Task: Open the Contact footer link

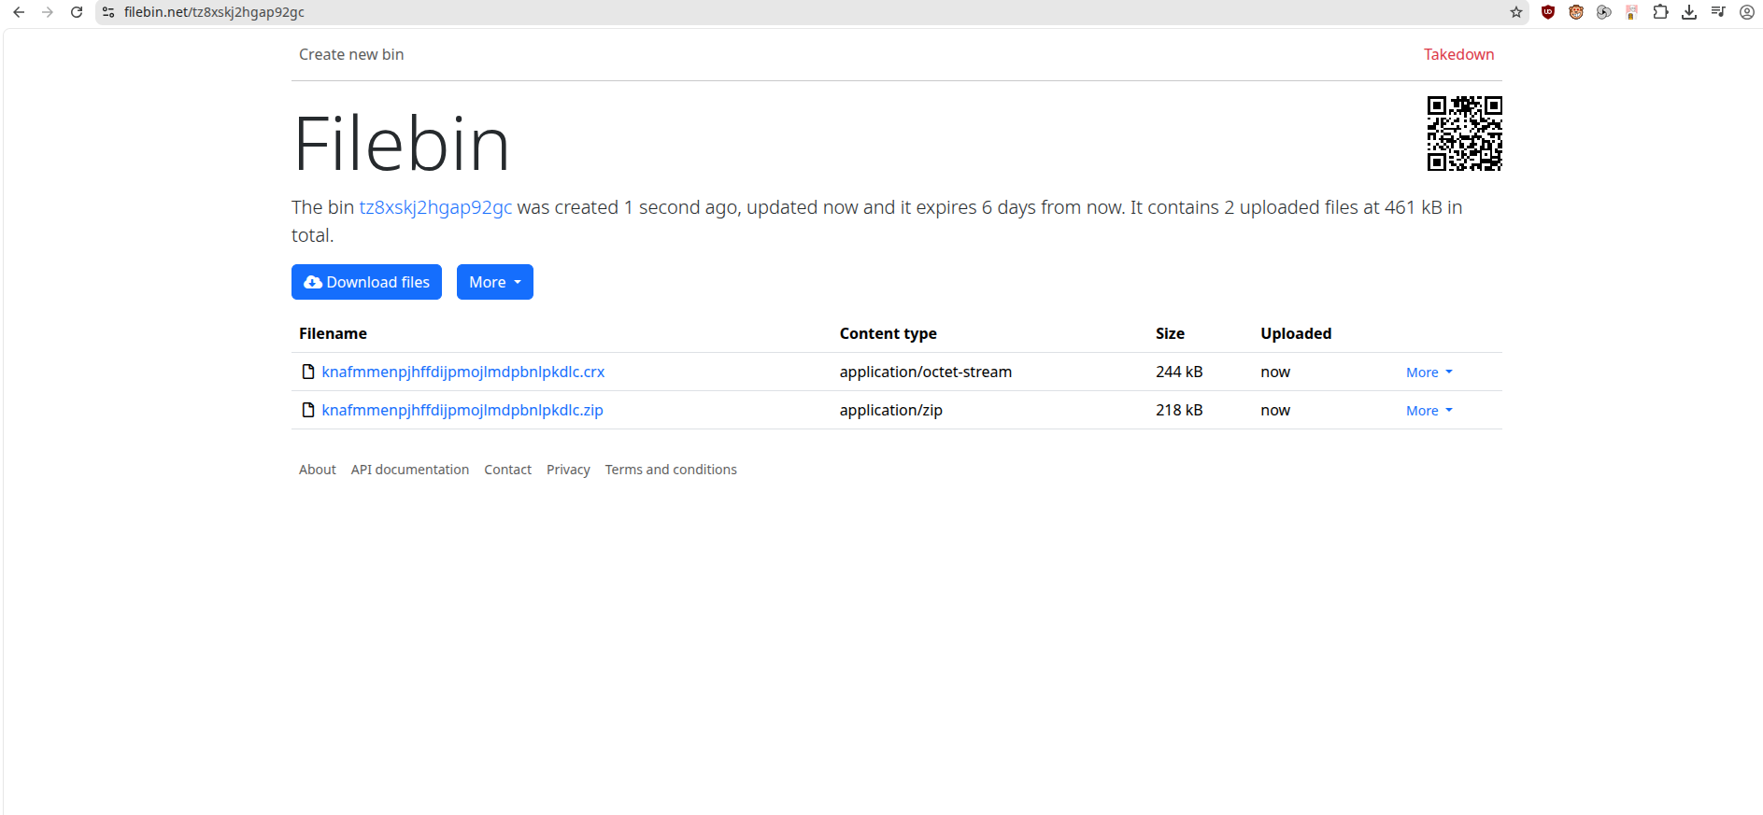Action: coord(507,470)
